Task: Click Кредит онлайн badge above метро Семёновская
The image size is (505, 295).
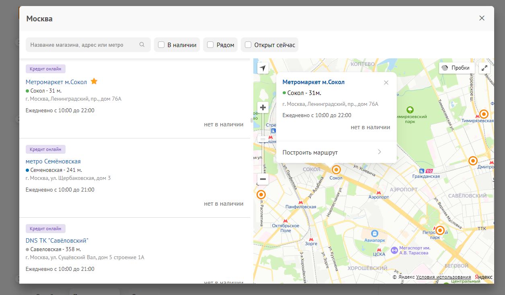Action: pos(45,149)
